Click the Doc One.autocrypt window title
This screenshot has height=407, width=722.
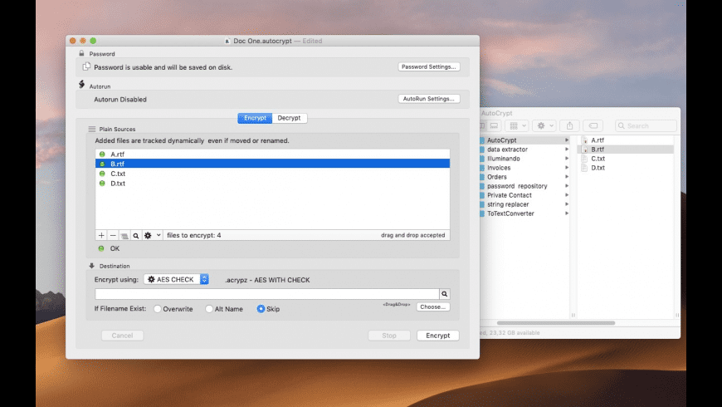[262, 41]
